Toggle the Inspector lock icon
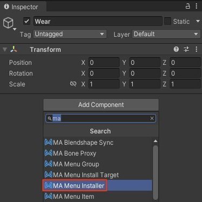This screenshot has height=202, width=202. [187, 6]
